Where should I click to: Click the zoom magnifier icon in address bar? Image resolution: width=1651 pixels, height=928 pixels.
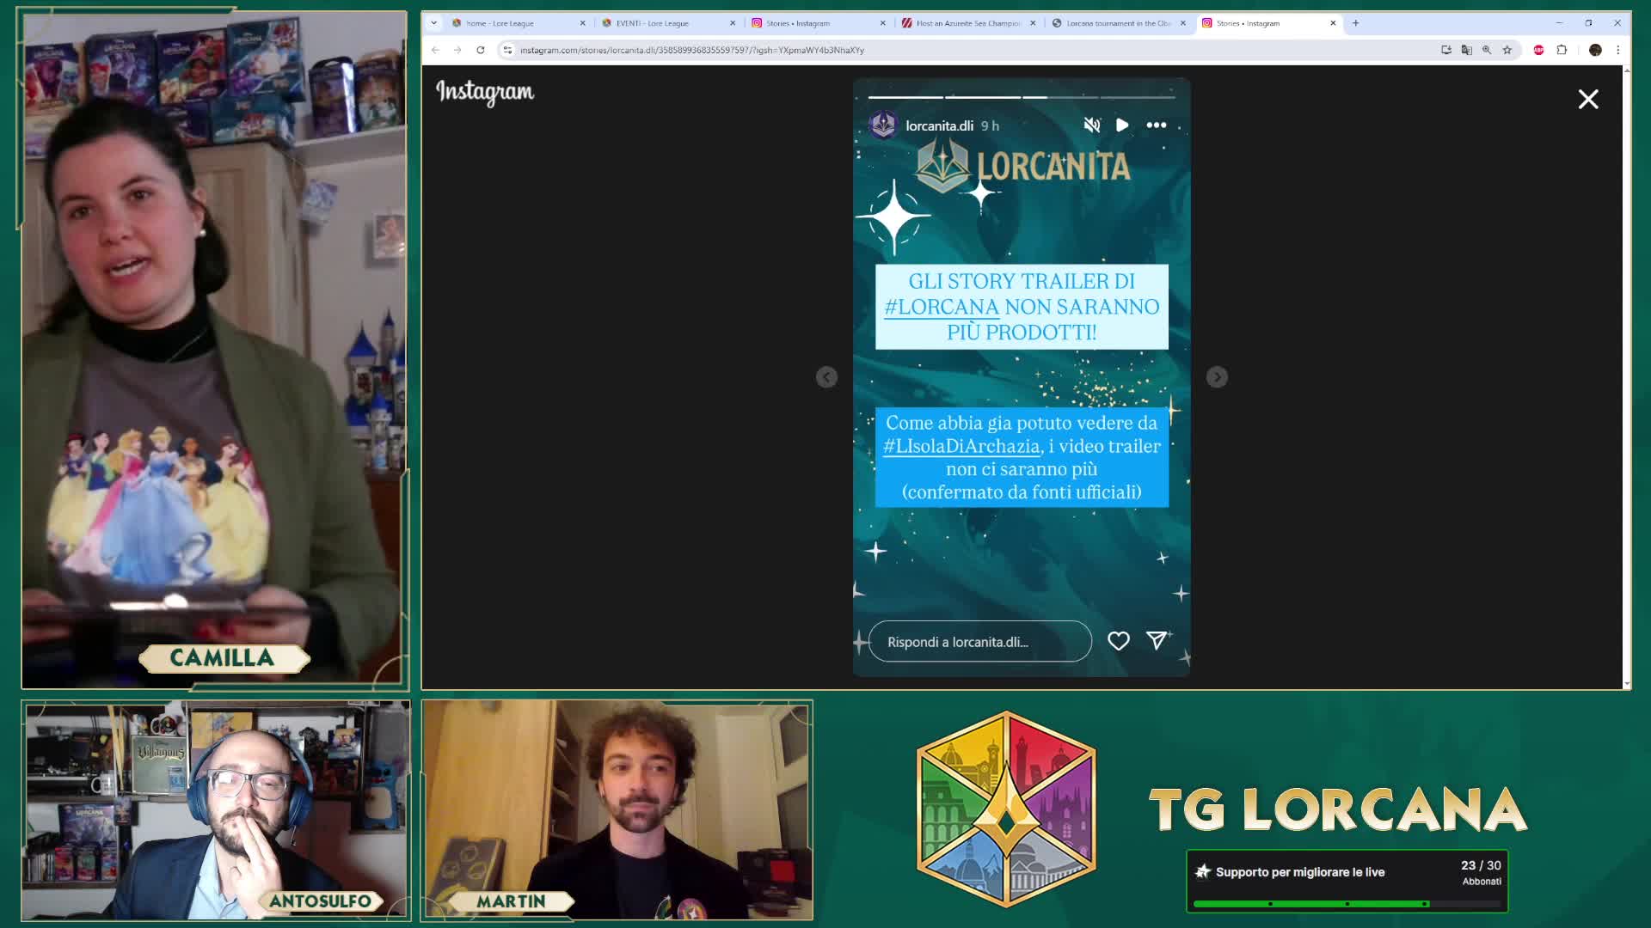coord(1487,50)
